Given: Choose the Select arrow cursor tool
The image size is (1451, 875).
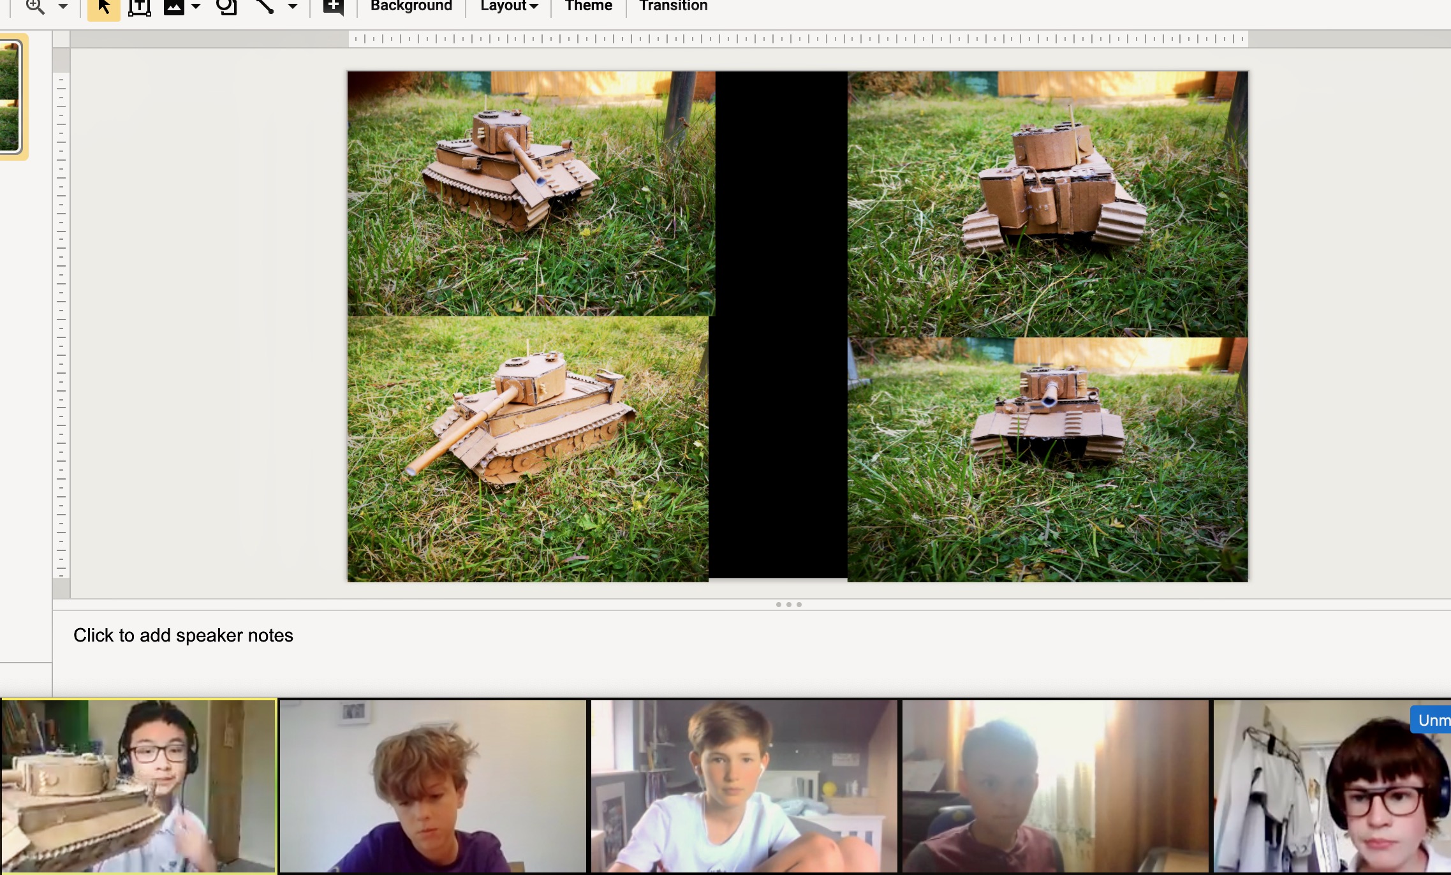Looking at the screenshot, I should (104, 8).
